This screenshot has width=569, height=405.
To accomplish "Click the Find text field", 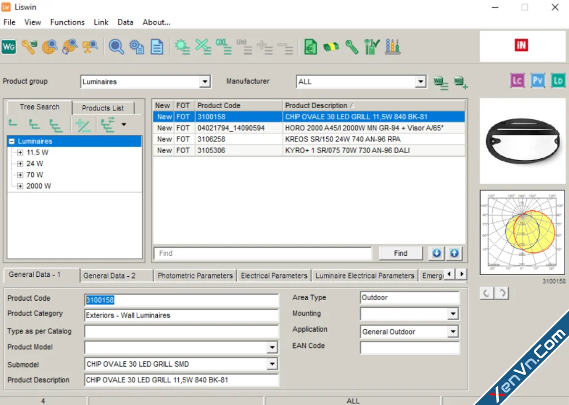I will pyautogui.click(x=263, y=253).
